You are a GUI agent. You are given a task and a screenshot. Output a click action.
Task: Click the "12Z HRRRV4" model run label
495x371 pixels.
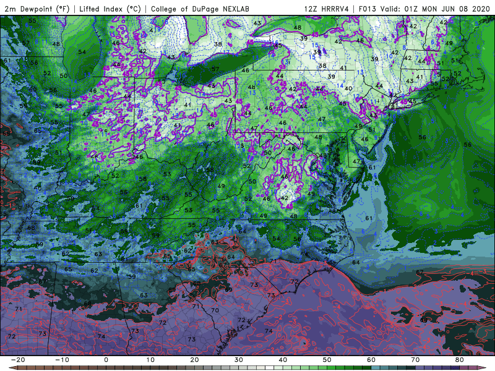(x=327, y=9)
